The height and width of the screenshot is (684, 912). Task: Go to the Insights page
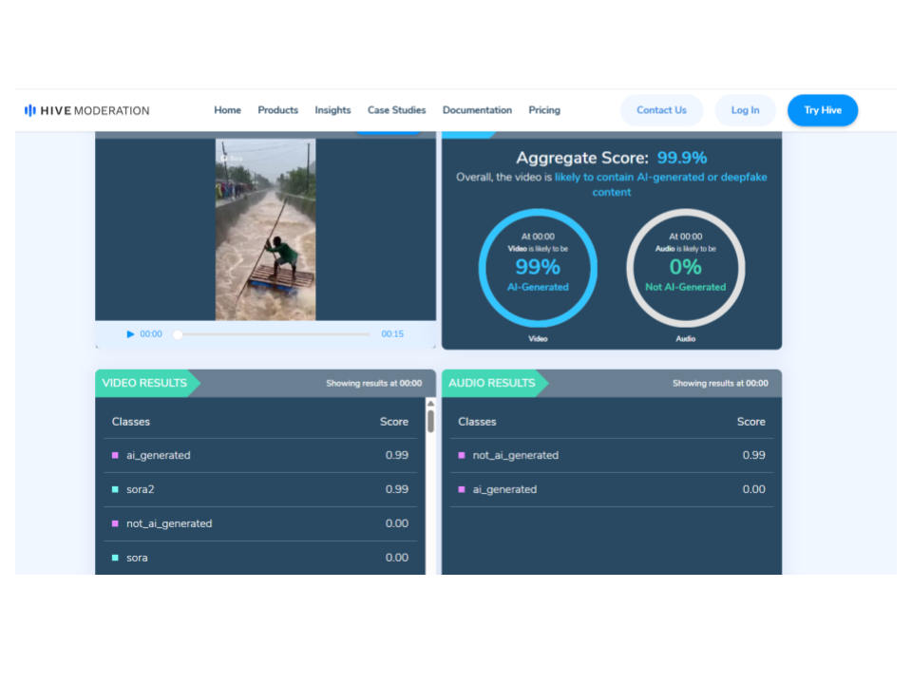pyautogui.click(x=332, y=110)
